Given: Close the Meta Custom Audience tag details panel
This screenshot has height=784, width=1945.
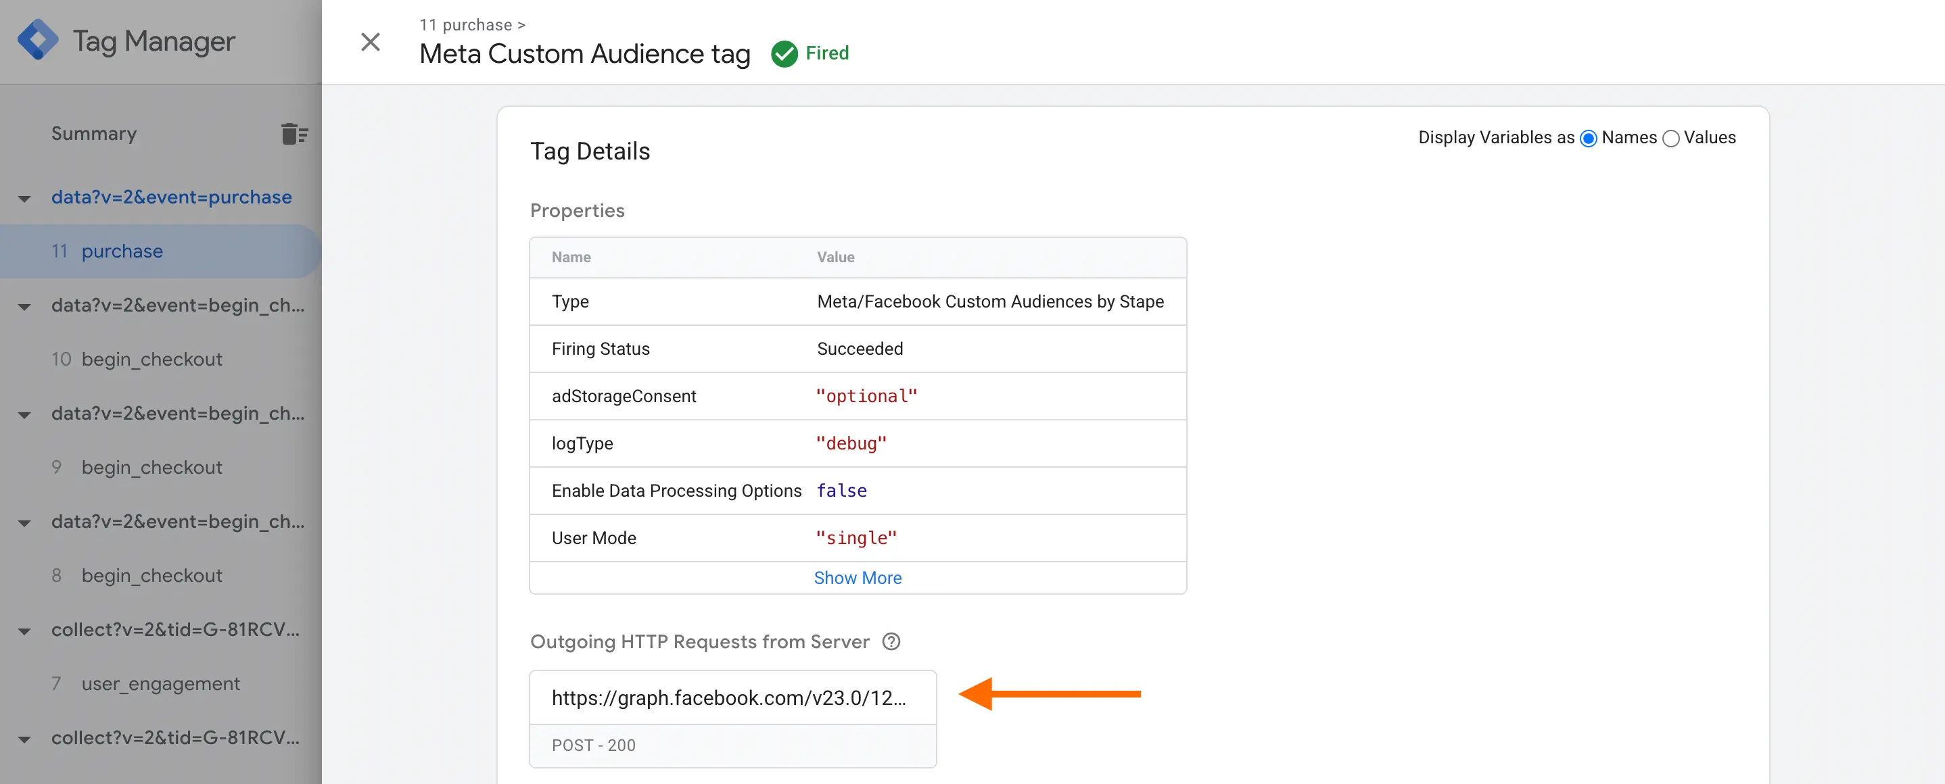Looking at the screenshot, I should 370,43.
